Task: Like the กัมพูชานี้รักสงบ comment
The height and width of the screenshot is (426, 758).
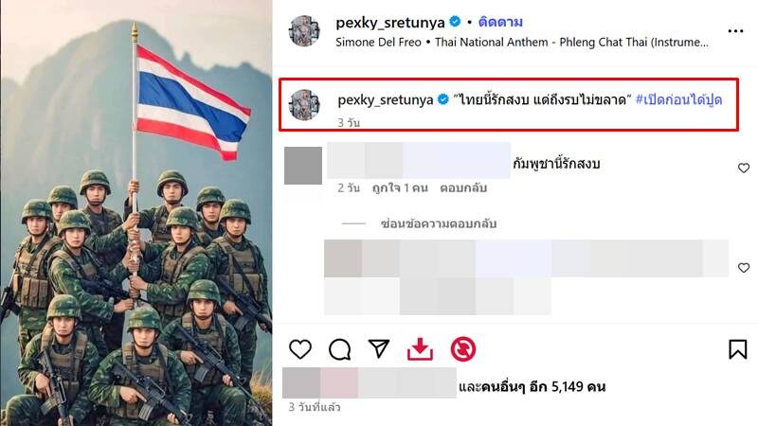Action: click(x=744, y=169)
